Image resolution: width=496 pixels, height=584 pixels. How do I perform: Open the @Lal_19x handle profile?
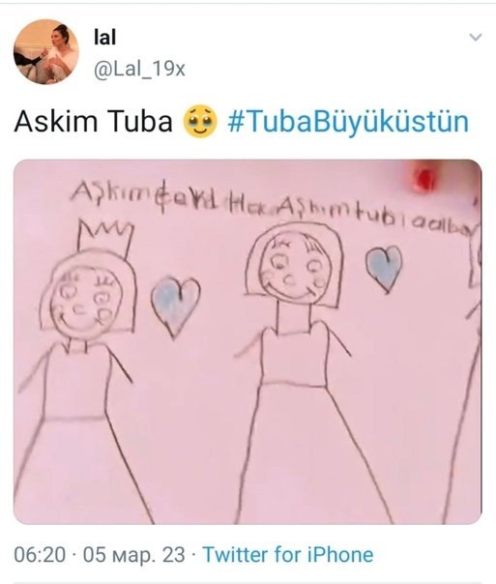[139, 69]
